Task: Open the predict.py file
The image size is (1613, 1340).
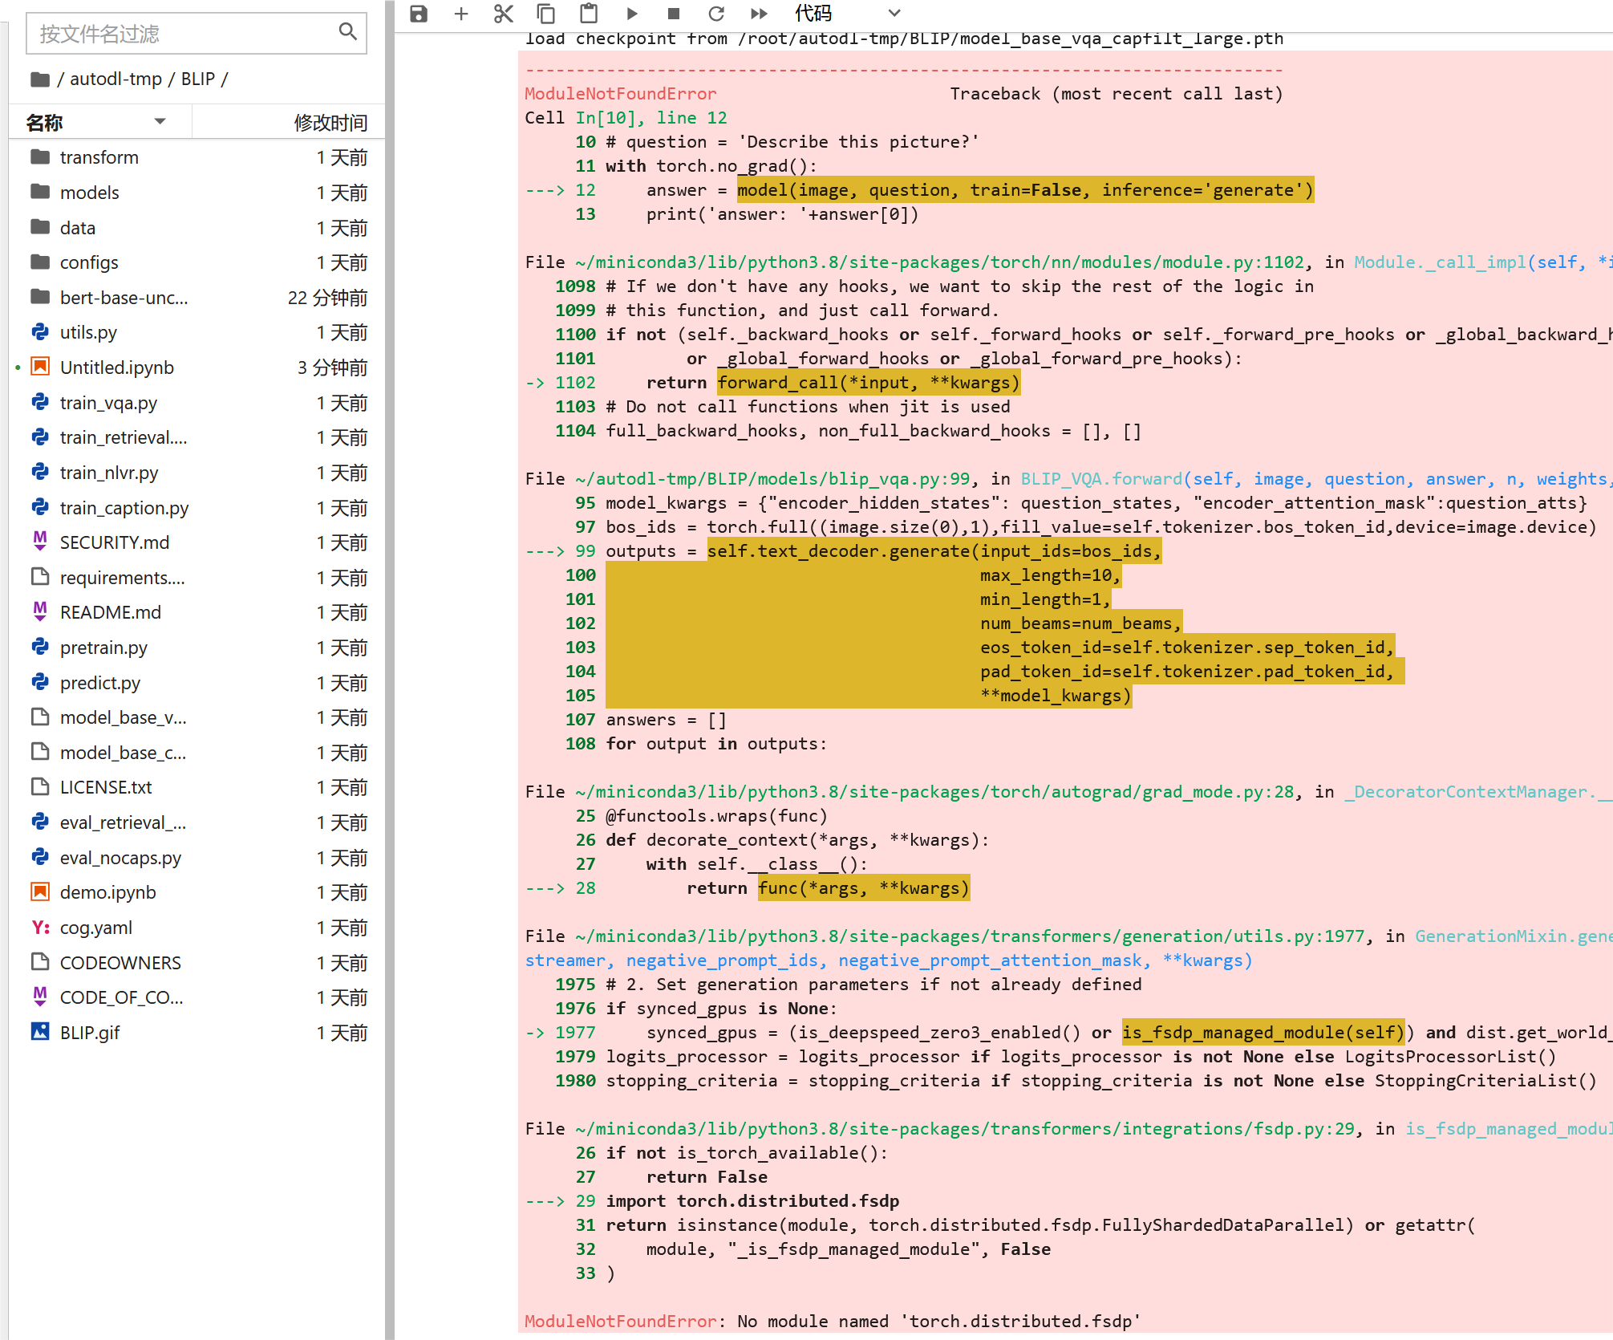Action: (99, 683)
